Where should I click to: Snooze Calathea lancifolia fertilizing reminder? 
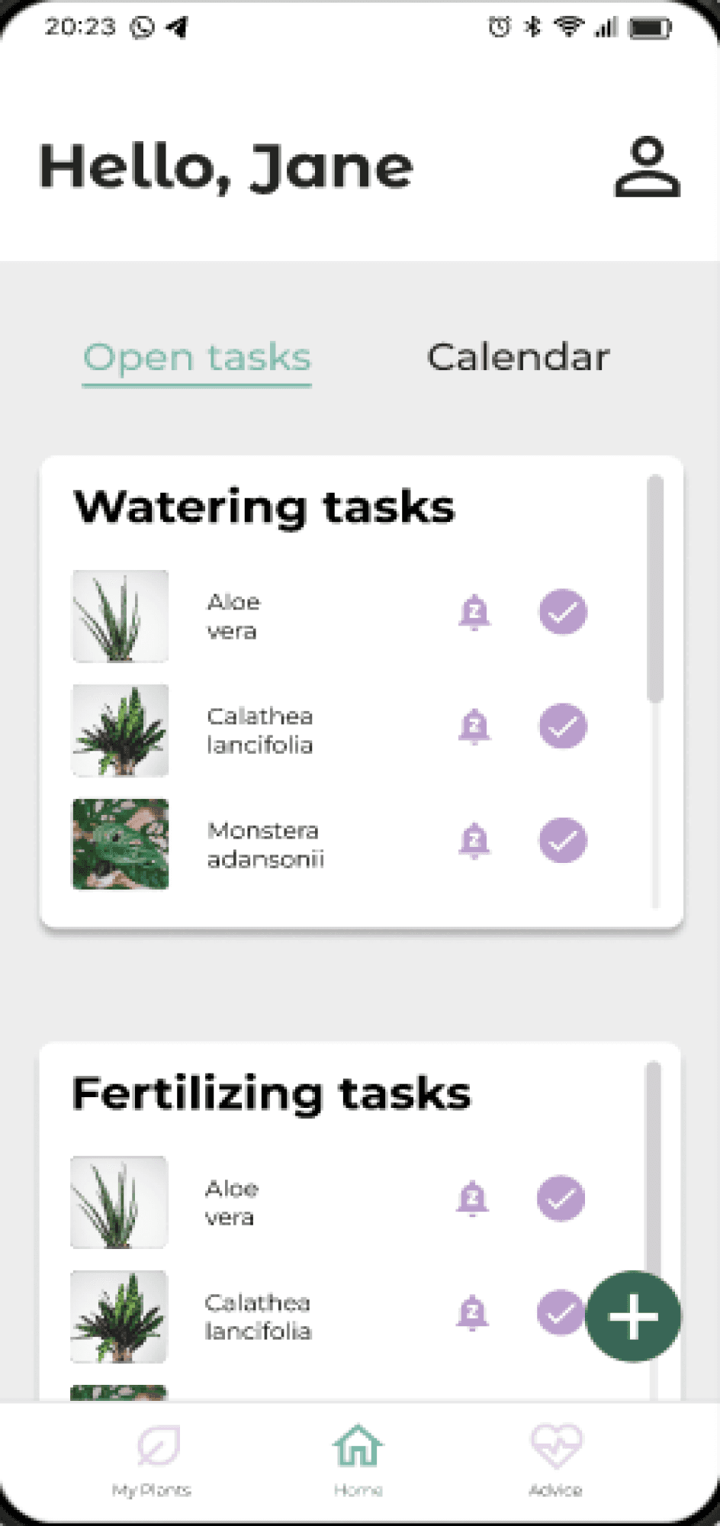472,1312
